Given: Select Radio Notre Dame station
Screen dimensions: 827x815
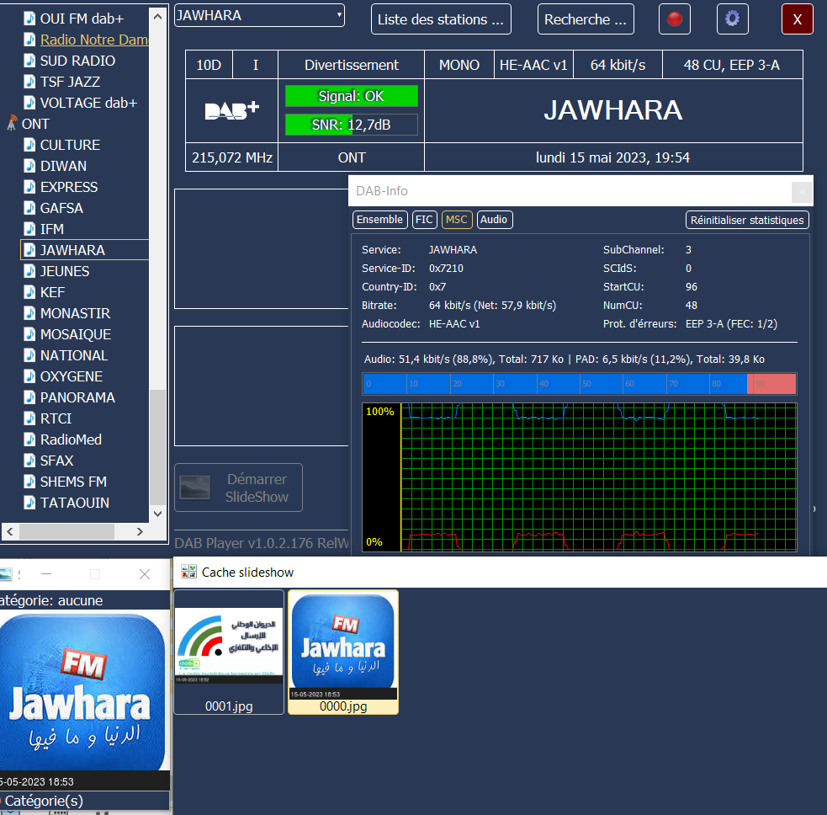Looking at the screenshot, I should (x=94, y=40).
